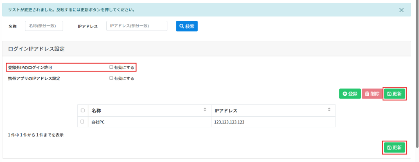Click the 名称 search input field
This screenshot has width=419, height=162.
pos(44,26)
